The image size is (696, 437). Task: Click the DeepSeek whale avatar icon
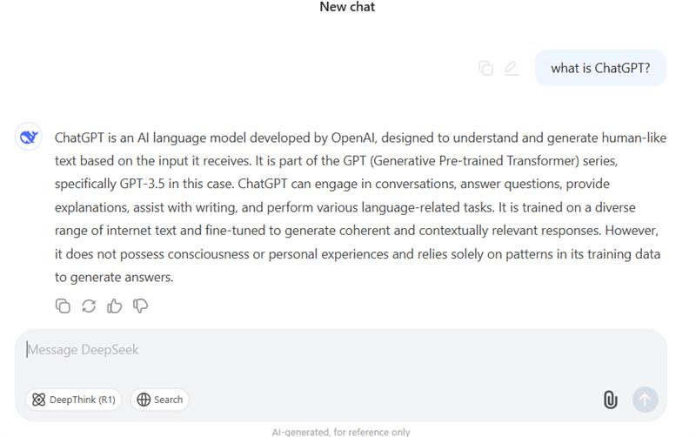(x=29, y=137)
